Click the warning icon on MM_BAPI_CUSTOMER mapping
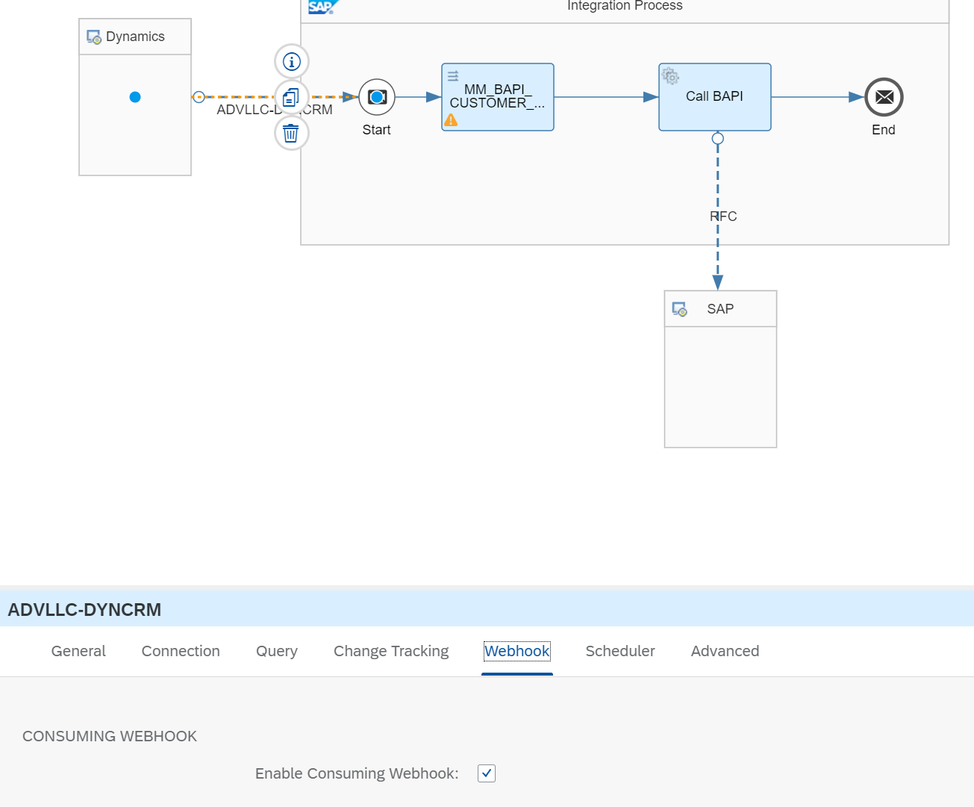Screen dimensions: 974x807 (451, 119)
